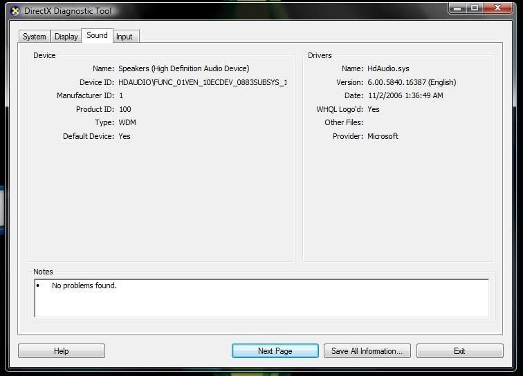Viewport: 523px width, 376px height.
Task: Click device name 'Speakers (High Definition Audio Device)'
Action: click(184, 68)
